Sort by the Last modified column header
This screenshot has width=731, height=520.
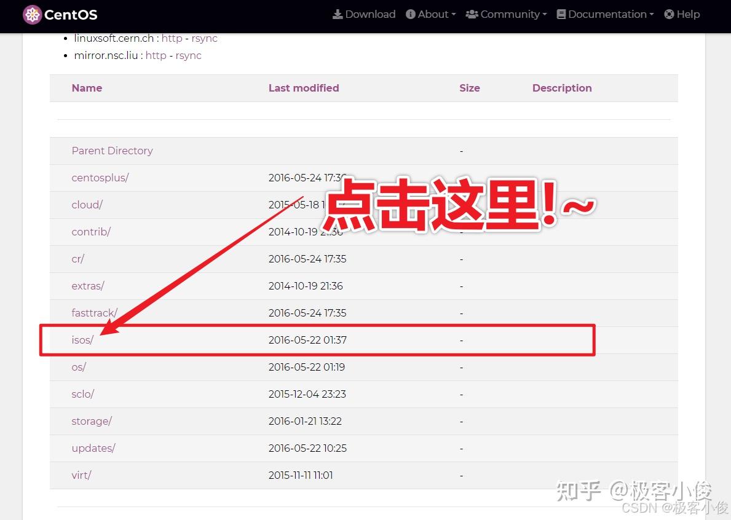[x=304, y=88]
